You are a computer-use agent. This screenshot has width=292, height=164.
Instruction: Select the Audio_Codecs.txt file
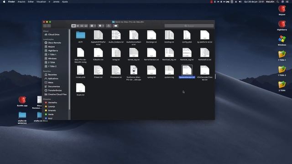point(116,36)
